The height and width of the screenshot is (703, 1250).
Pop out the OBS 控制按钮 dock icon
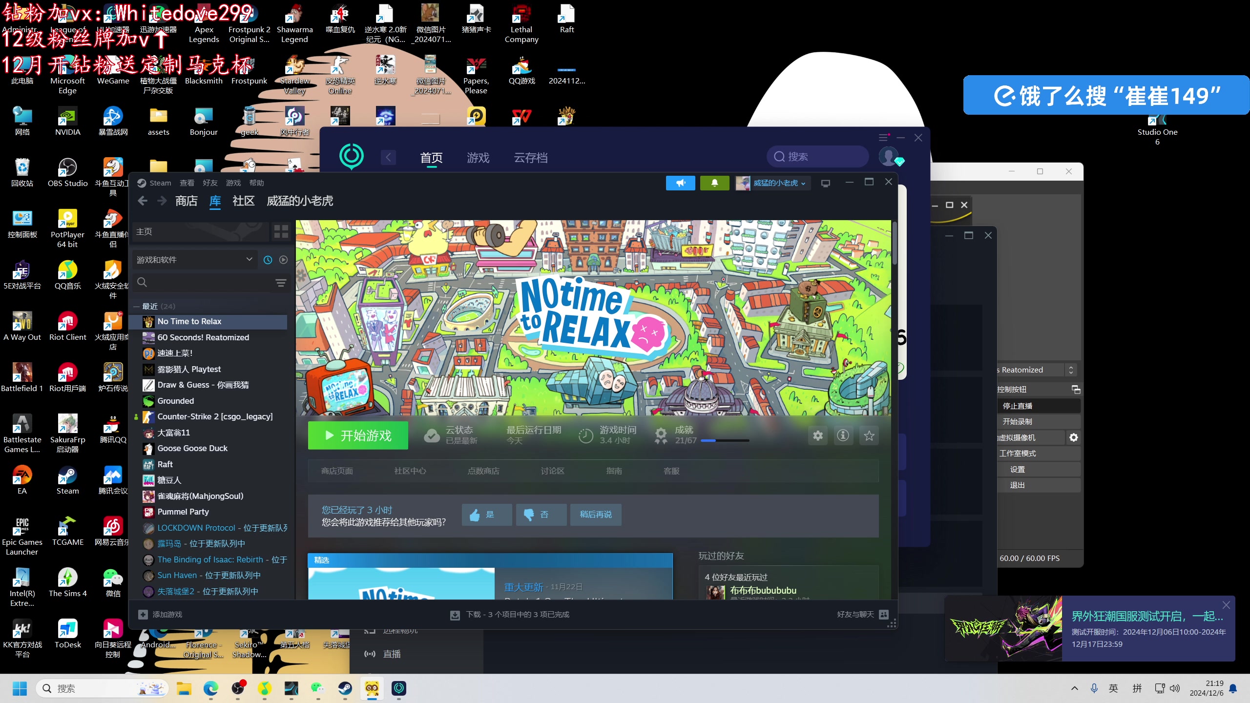tap(1076, 389)
